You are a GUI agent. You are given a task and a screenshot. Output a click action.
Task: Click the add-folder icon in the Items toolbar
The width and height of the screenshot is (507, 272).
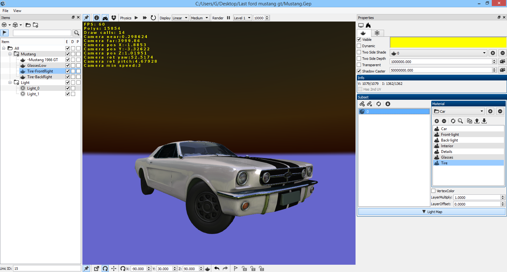click(x=35, y=25)
